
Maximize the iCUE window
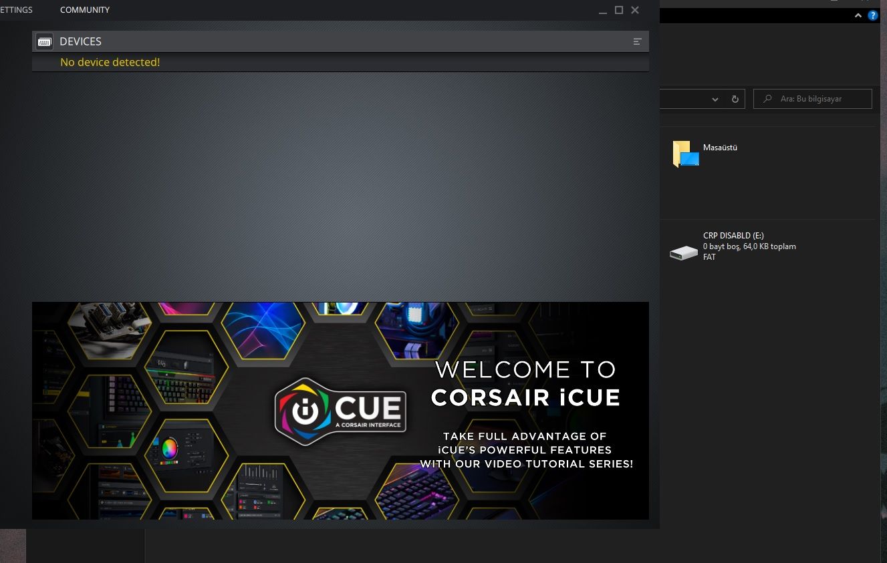click(x=619, y=10)
